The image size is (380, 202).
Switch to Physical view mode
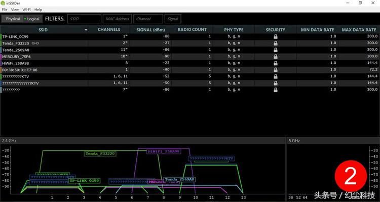point(13,19)
